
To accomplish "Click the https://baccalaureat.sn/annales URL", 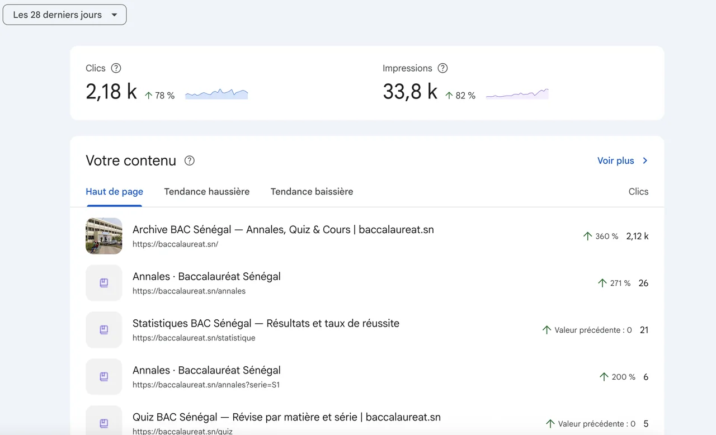I will pyautogui.click(x=189, y=291).
